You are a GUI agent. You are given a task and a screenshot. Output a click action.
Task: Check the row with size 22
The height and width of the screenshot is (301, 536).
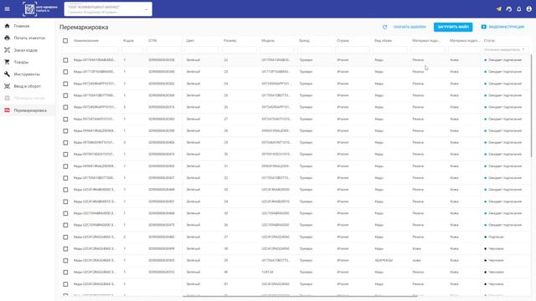tap(65, 60)
